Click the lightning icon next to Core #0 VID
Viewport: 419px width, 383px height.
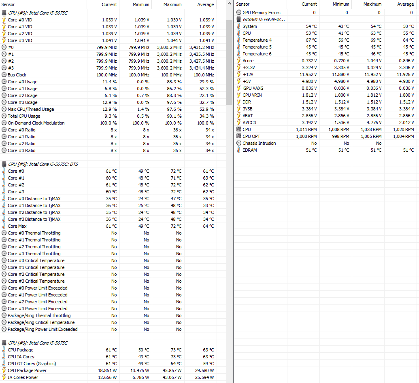[4, 20]
